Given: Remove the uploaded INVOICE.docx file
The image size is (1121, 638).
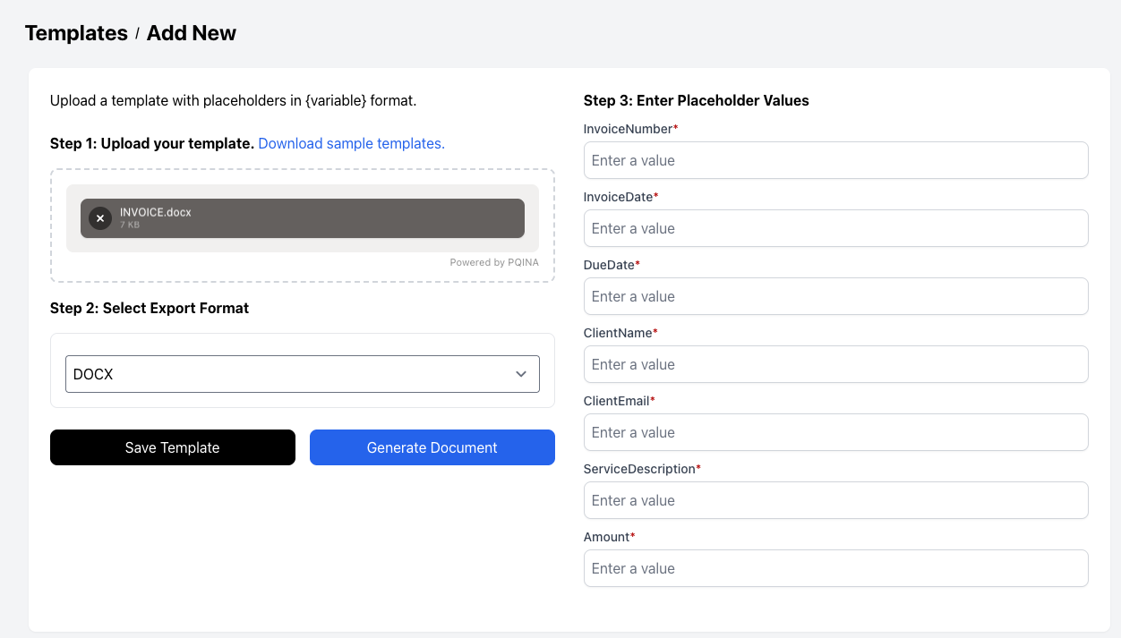Looking at the screenshot, I should 99,217.
